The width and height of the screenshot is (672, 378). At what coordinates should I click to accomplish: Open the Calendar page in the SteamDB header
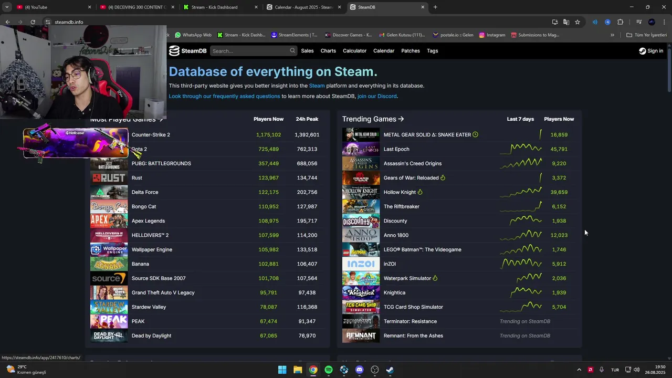[x=384, y=51]
